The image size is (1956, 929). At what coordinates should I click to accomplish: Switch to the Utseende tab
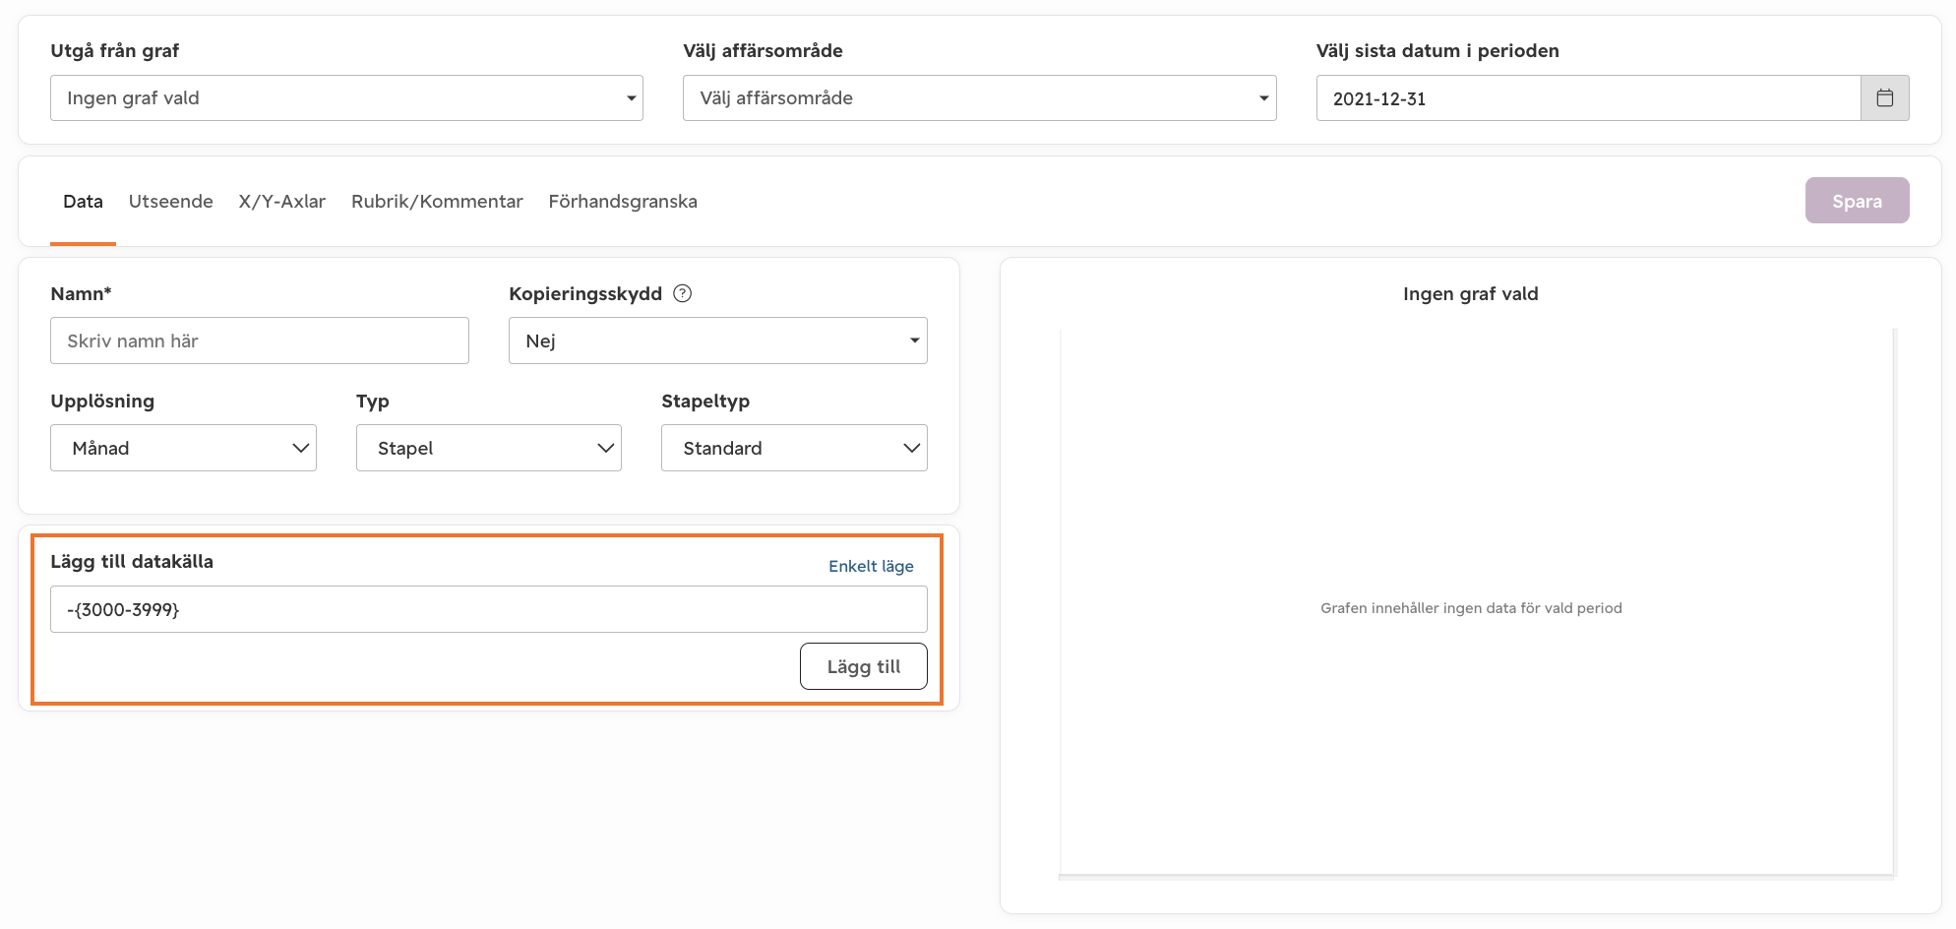coord(170,202)
